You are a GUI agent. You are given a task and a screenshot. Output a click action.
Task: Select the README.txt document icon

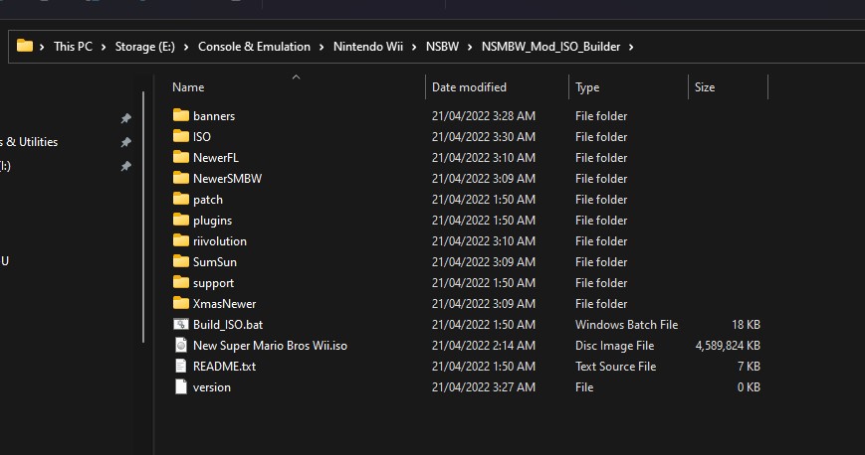point(181,366)
